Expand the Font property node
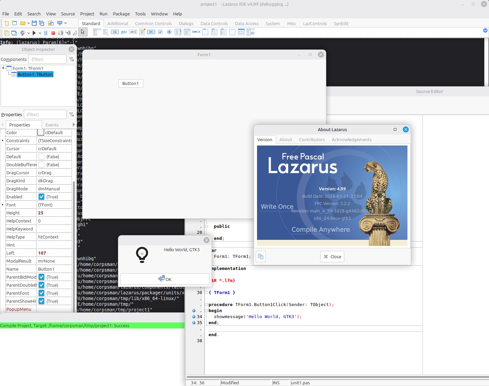 point(3,205)
